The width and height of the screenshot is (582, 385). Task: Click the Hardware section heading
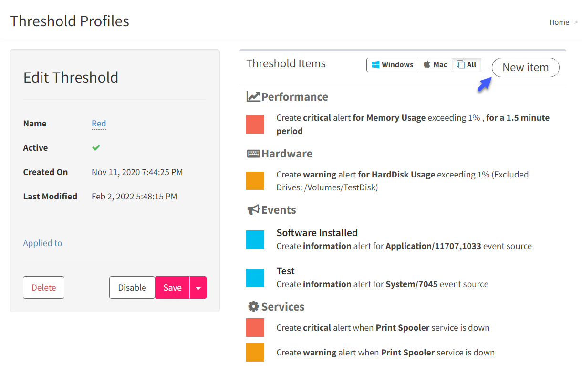287,154
